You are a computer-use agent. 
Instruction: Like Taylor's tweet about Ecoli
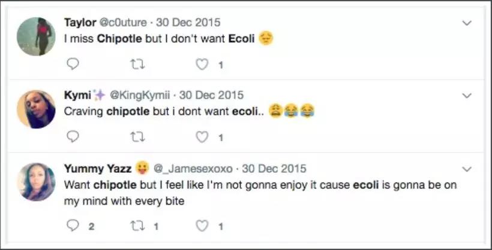(x=202, y=64)
